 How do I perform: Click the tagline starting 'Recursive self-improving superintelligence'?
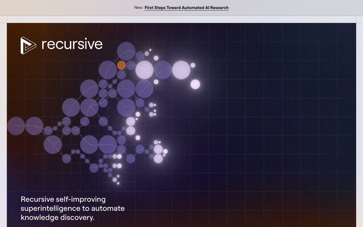73,208
